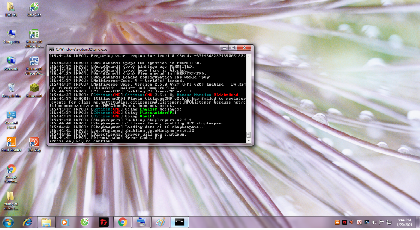
Task: Select the Control Panel desktop icon
Action: [11, 116]
